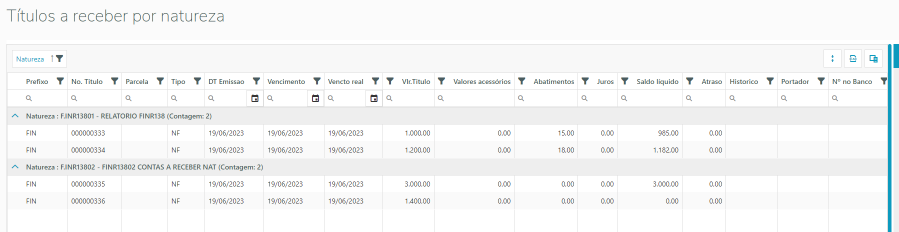899x232 pixels.
Task: Click the Natureza group chip filter icon
Action: 59,58
